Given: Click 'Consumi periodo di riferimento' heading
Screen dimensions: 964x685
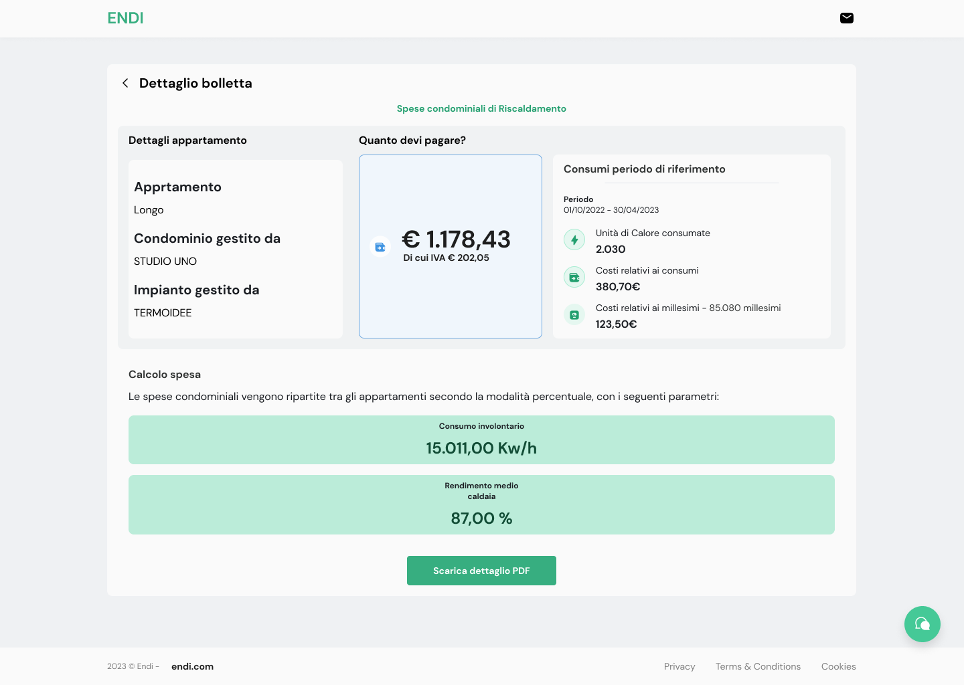Looking at the screenshot, I should [645, 169].
